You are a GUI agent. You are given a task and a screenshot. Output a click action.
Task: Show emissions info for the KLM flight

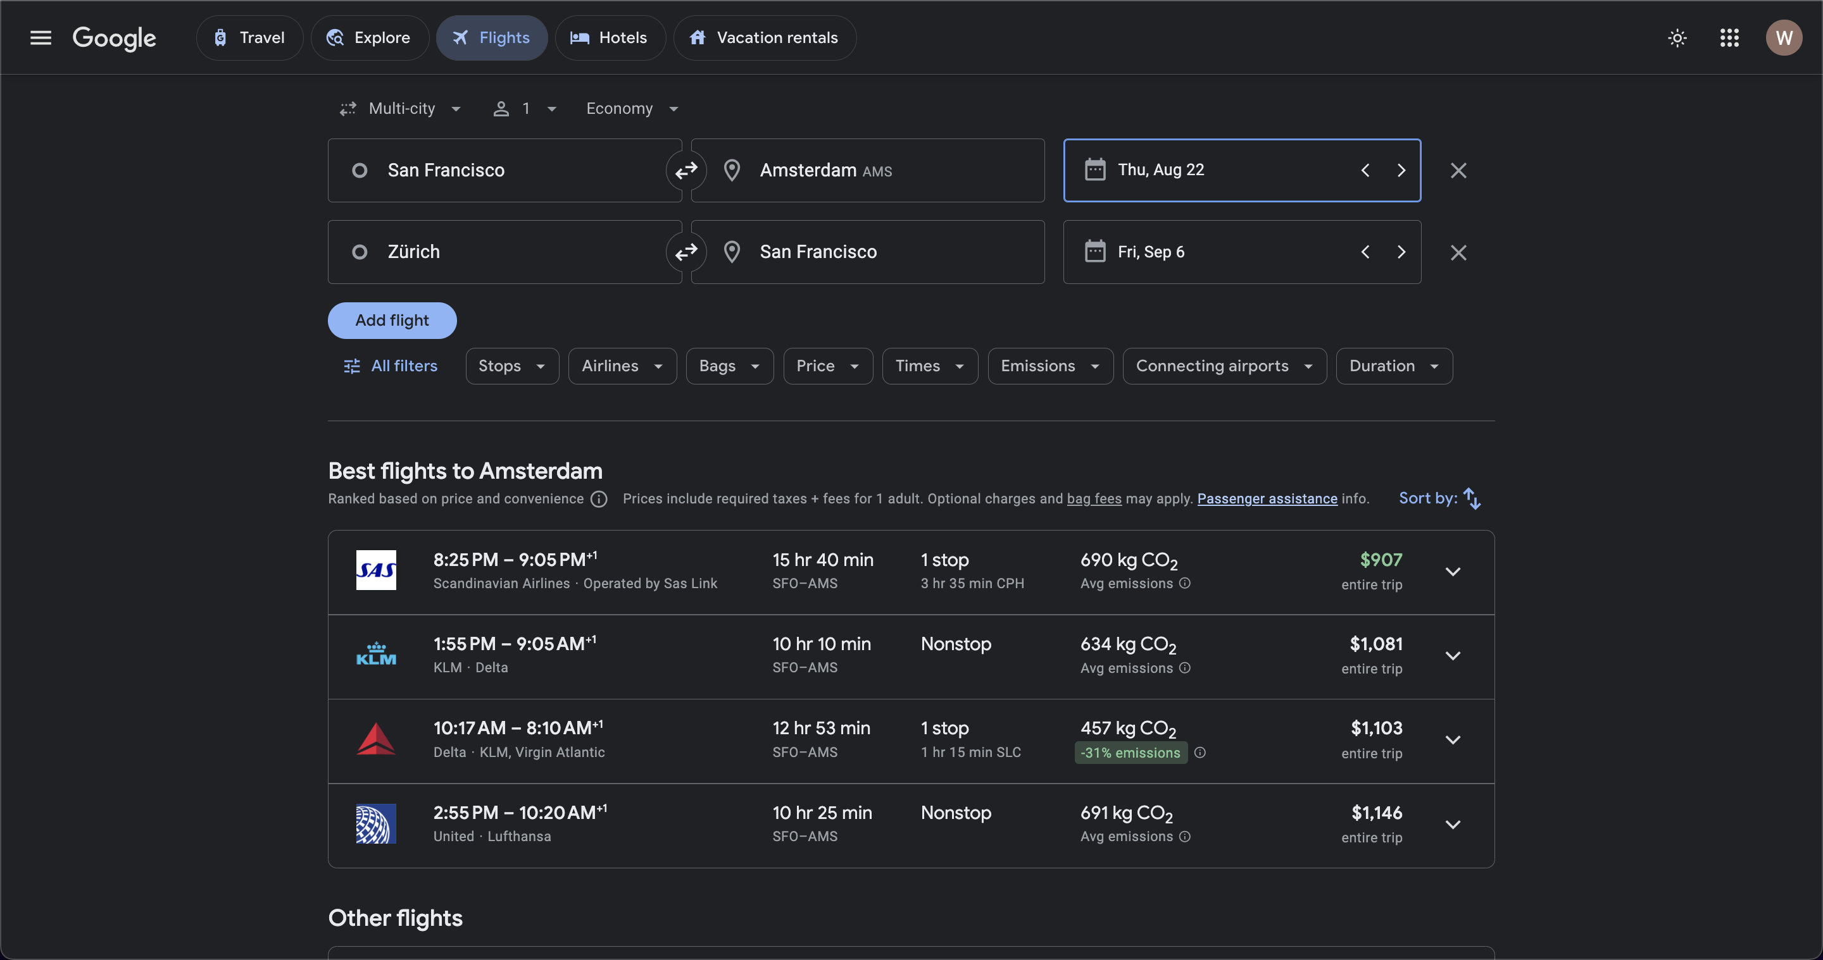pos(1185,668)
